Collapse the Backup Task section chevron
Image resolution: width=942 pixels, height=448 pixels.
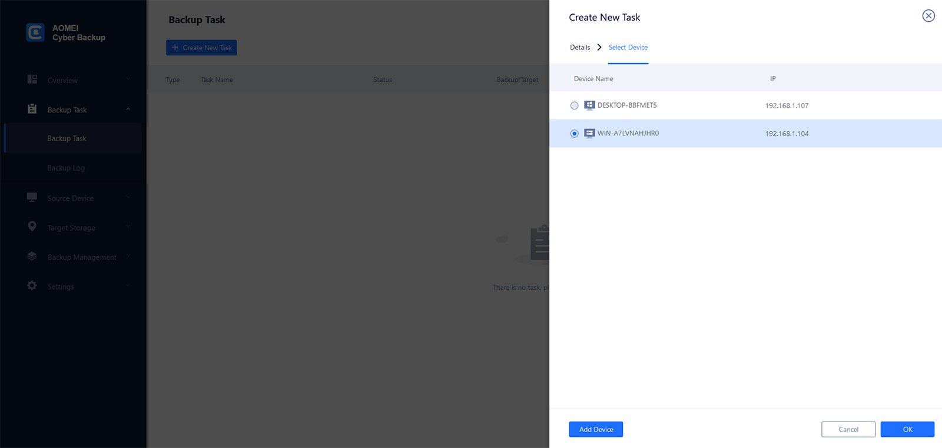coord(128,109)
